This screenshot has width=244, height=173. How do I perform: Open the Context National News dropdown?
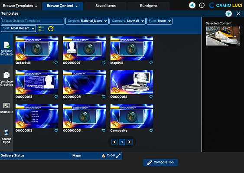point(87,21)
